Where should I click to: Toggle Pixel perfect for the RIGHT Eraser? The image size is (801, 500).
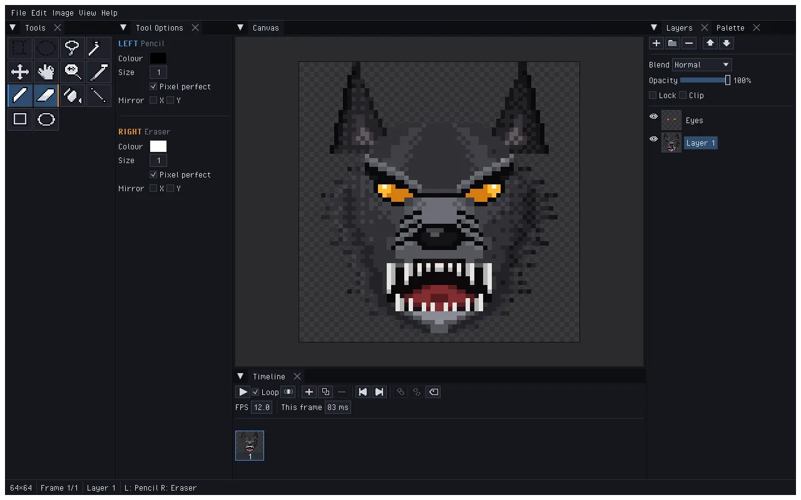tap(153, 175)
